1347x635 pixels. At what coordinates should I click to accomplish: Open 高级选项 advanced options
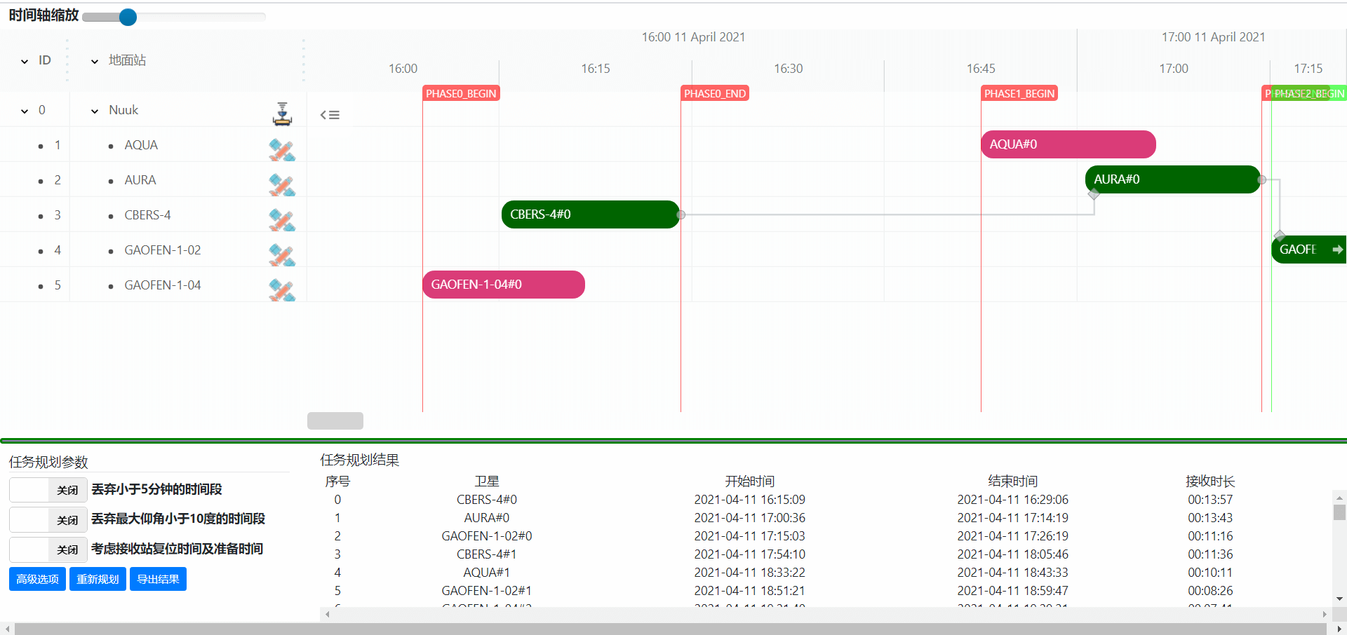(x=37, y=579)
